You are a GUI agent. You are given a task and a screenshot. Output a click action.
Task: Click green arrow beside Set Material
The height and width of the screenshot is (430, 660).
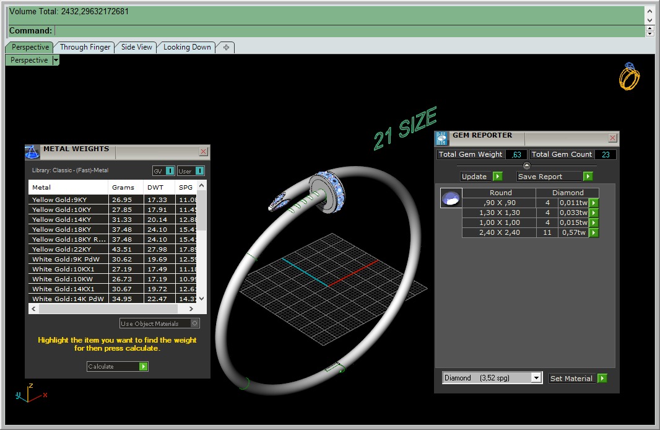[602, 378]
